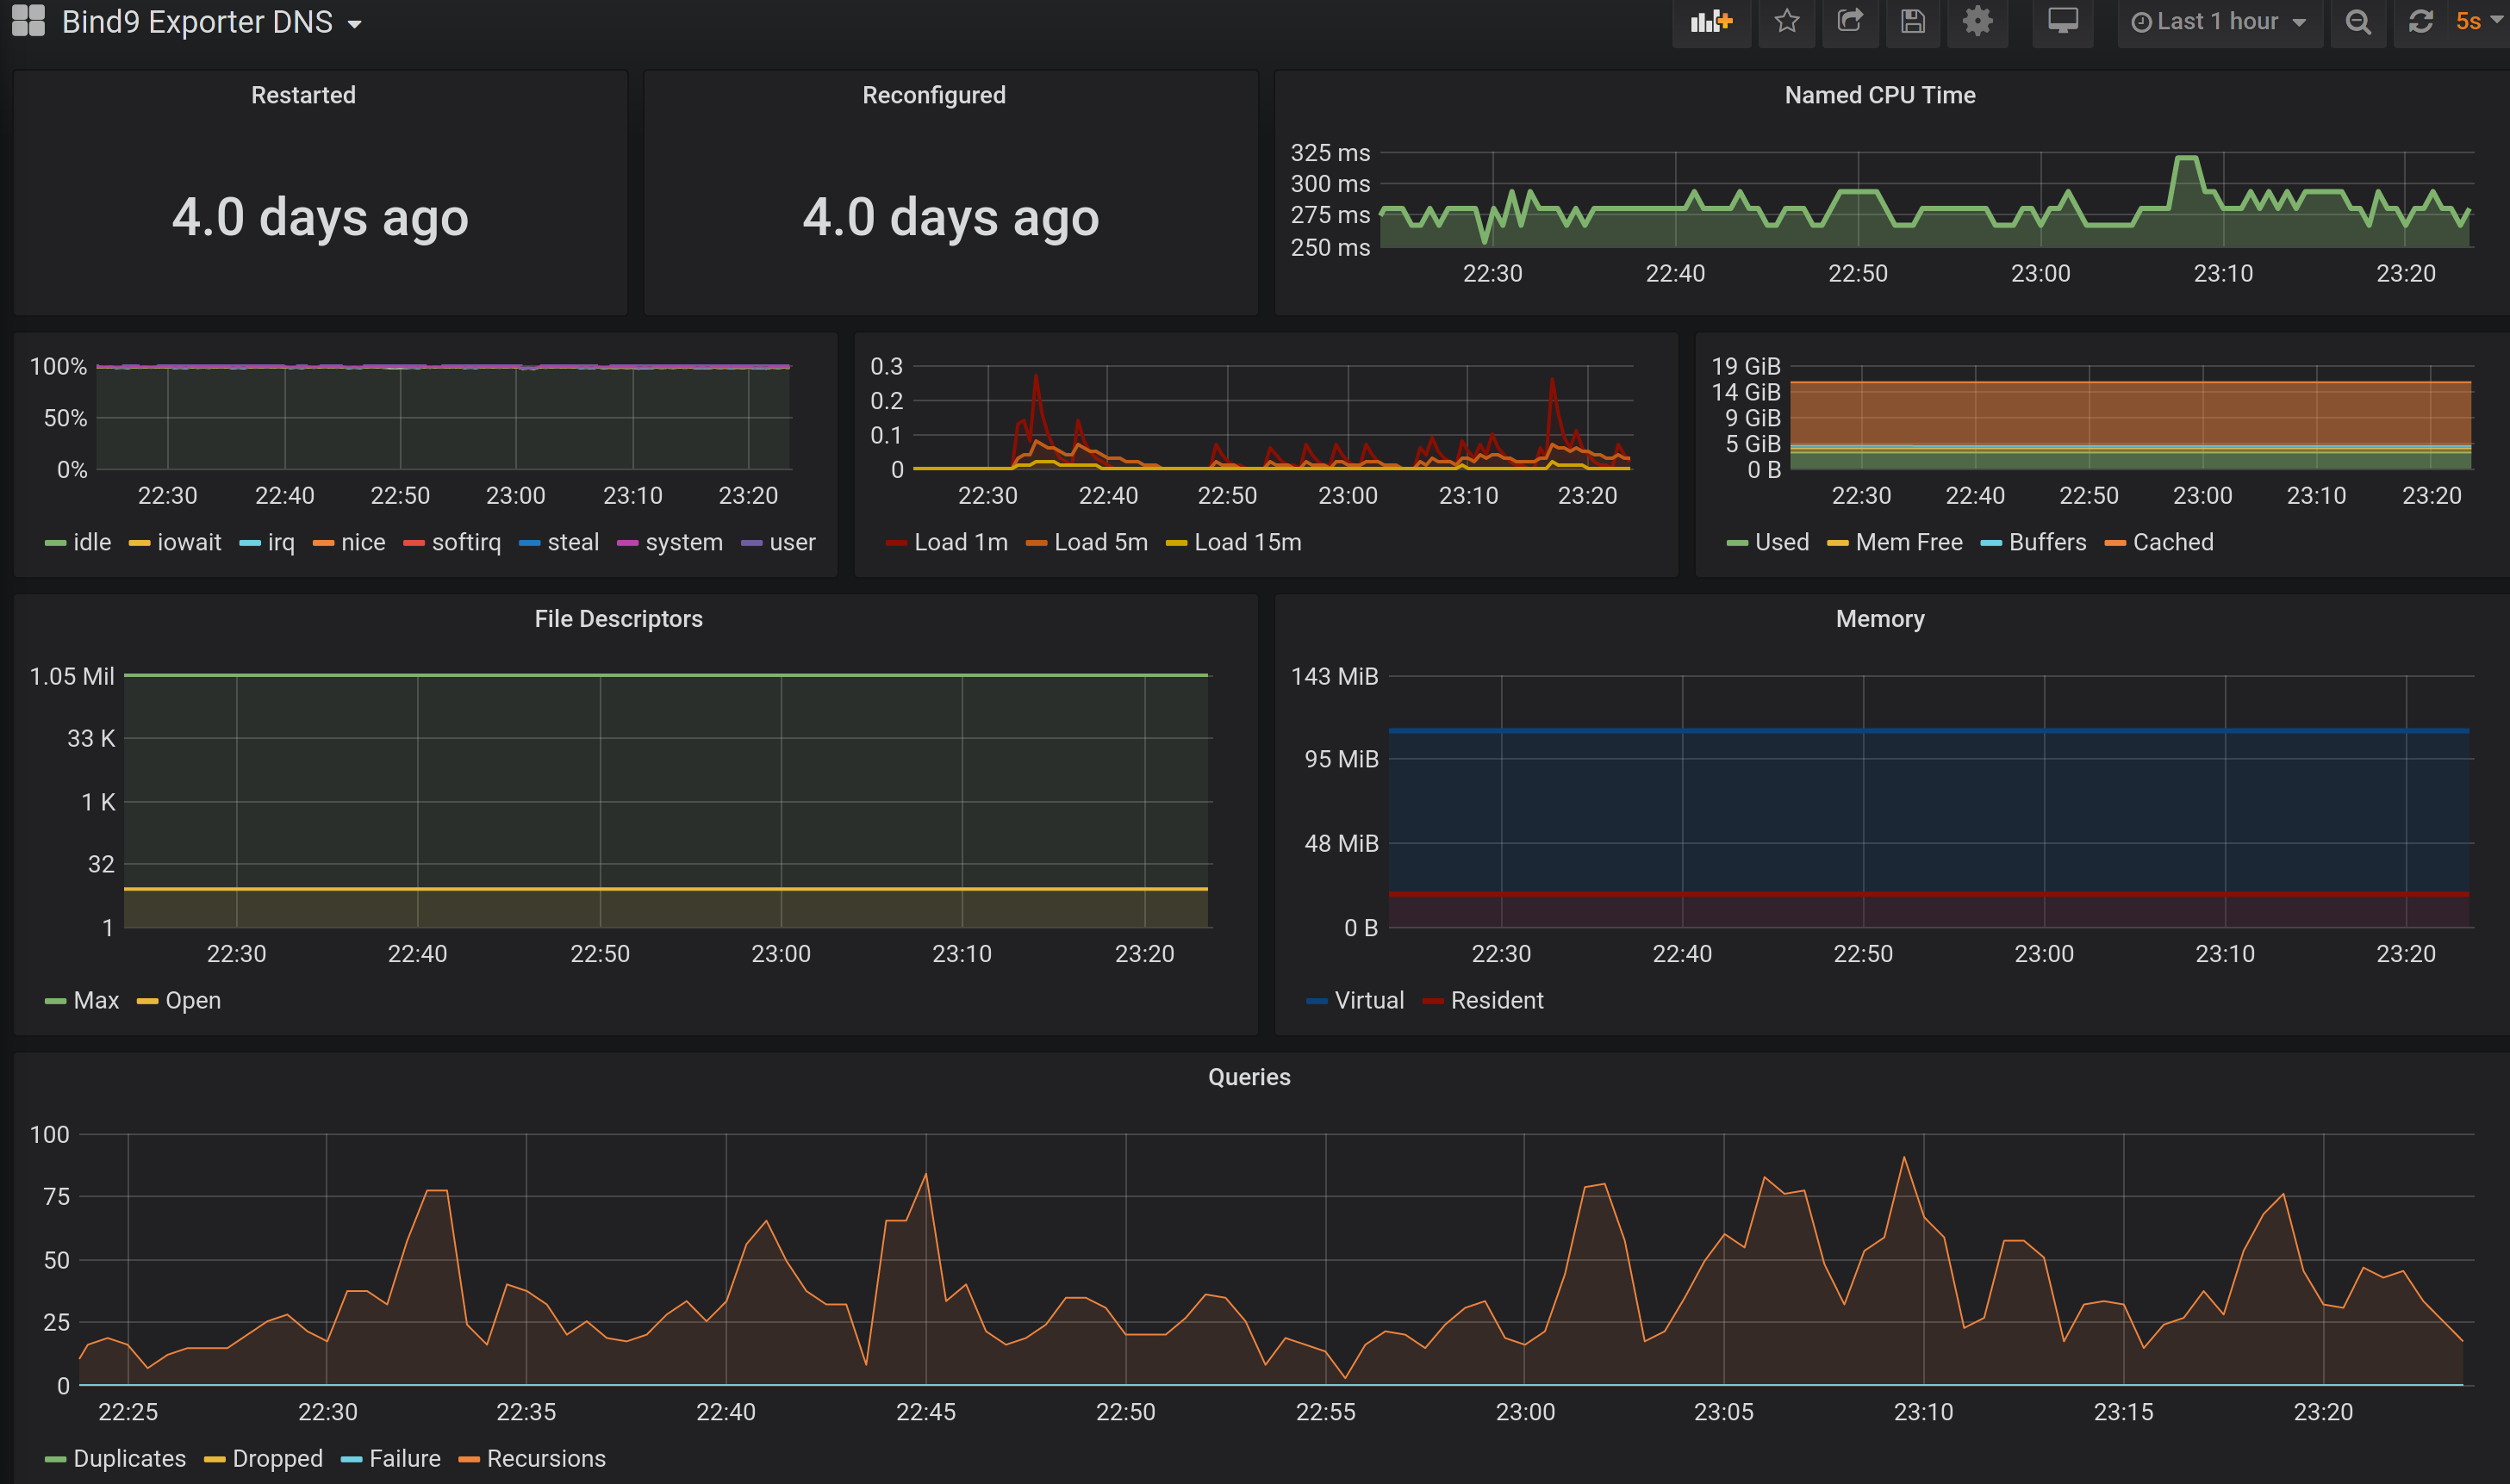
Task: Click the Cached legend color swatch
Action: pos(2115,543)
